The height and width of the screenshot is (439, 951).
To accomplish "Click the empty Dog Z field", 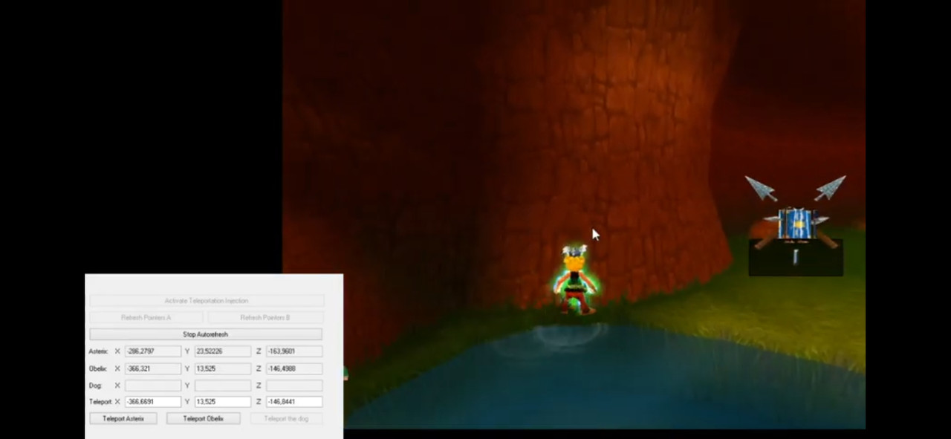I will coord(294,386).
